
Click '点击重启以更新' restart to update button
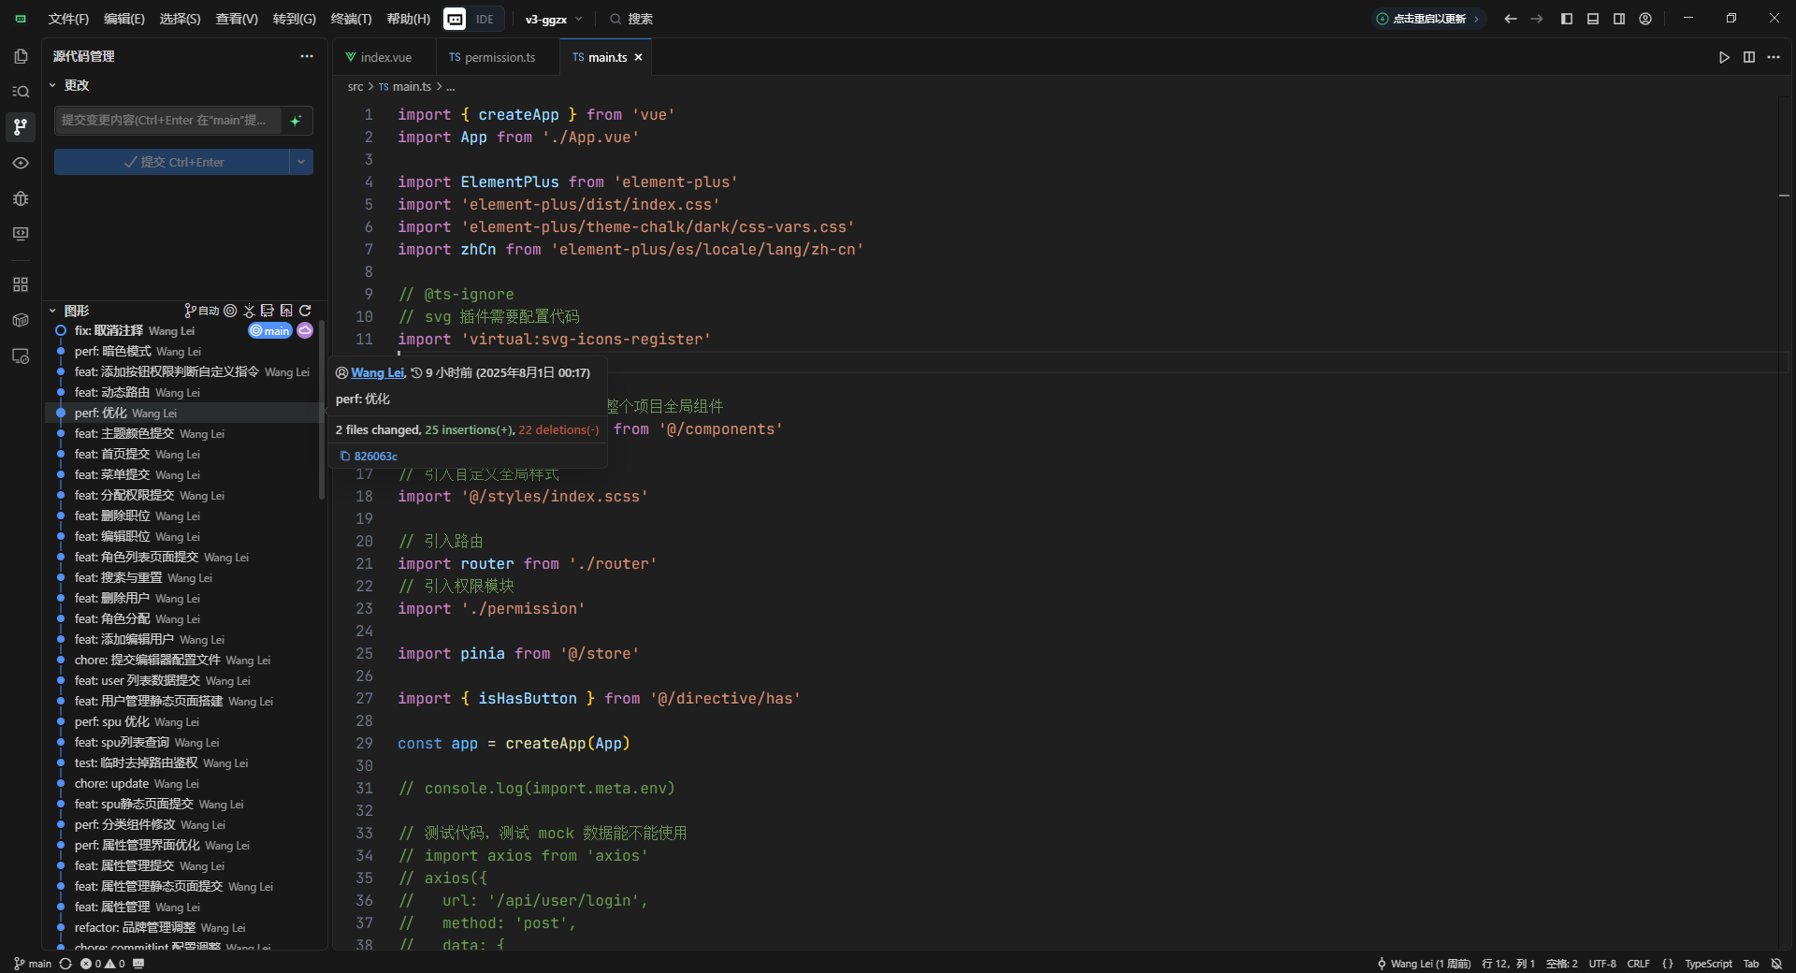[1428, 19]
